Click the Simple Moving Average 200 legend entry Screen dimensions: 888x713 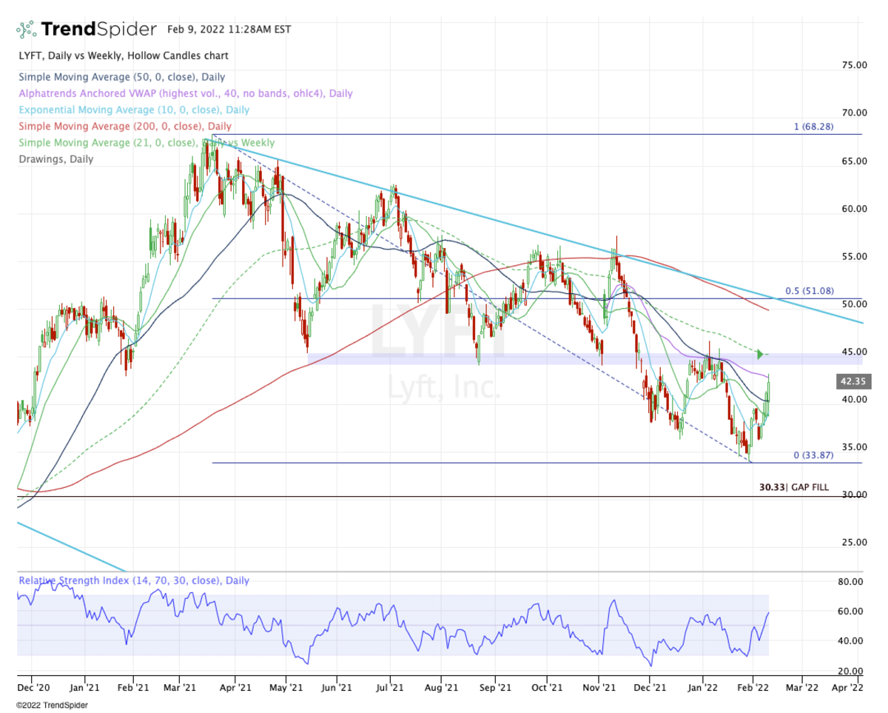[x=125, y=126]
